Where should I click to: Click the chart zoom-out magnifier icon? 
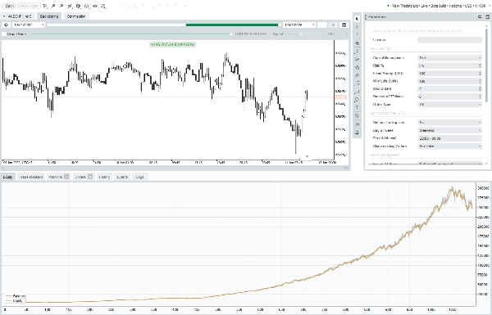(x=61, y=6)
